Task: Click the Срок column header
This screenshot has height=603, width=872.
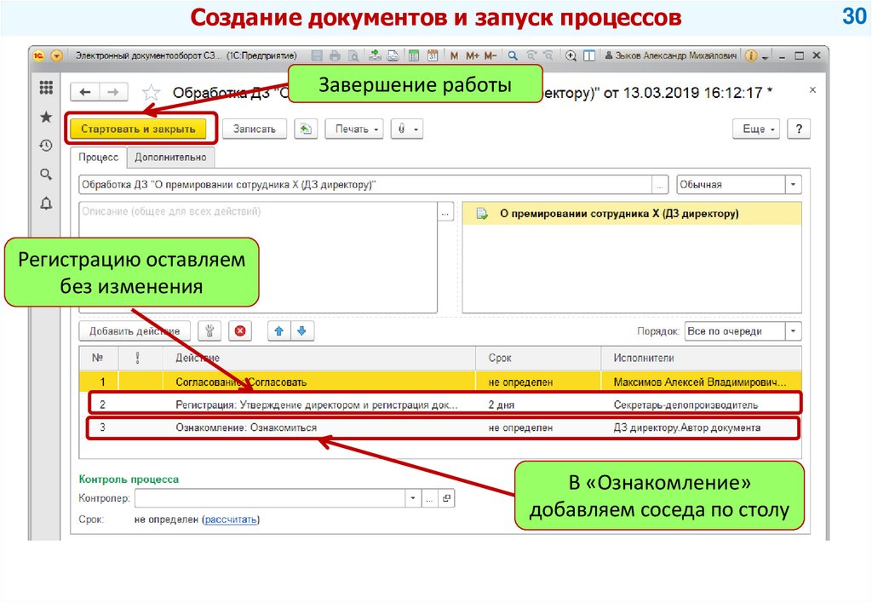Action: 538,359
